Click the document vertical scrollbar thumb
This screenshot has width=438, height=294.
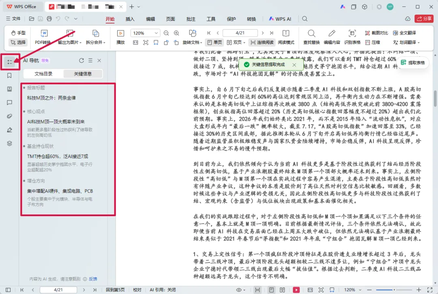435,98
